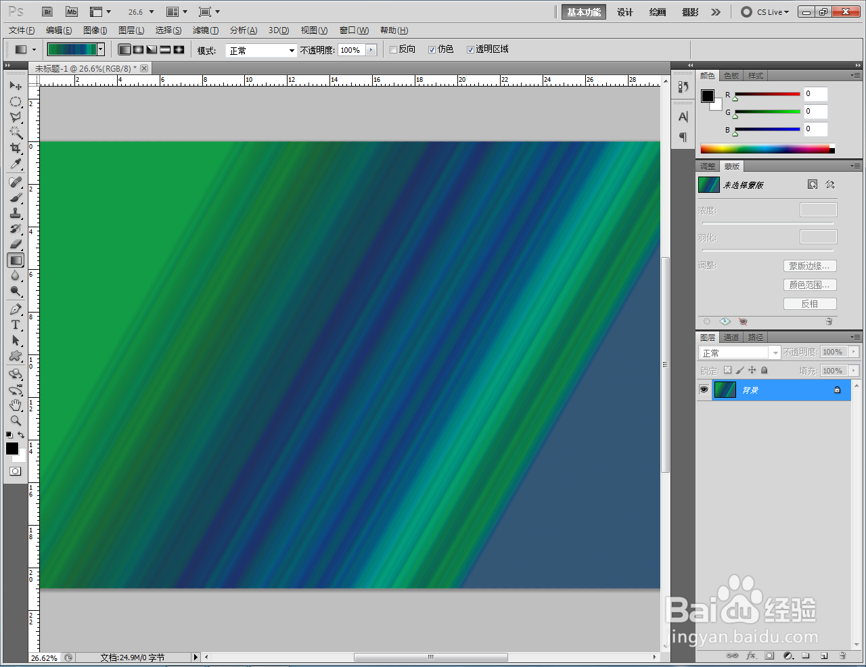The height and width of the screenshot is (667, 866).
Task: Select the Clone Stamp tool
Action: [x=16, y=213]
